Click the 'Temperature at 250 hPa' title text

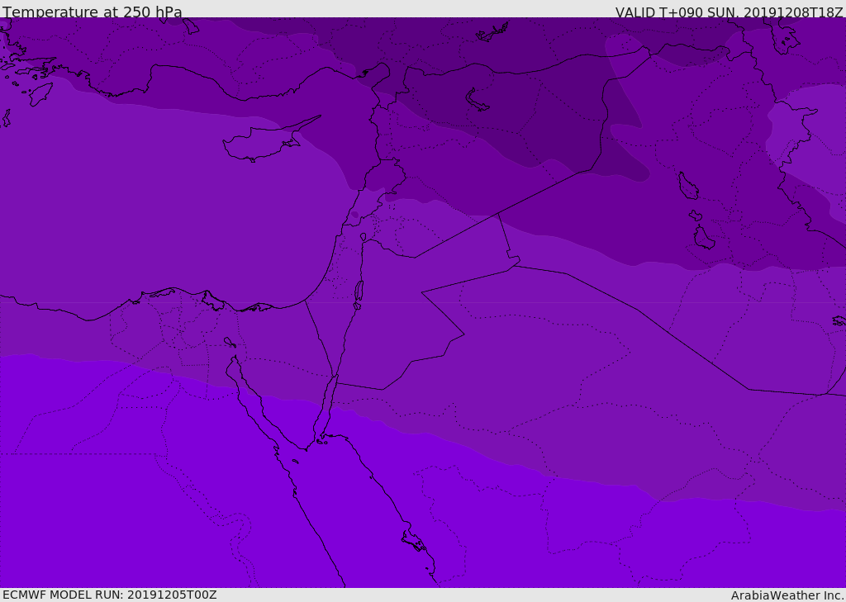(x=93, y=12)
